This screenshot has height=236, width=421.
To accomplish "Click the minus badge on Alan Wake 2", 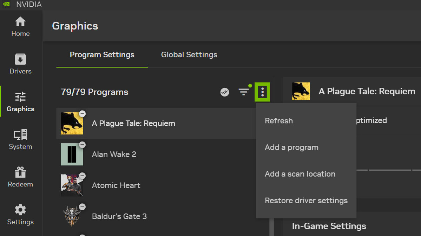I will (82, 144).
